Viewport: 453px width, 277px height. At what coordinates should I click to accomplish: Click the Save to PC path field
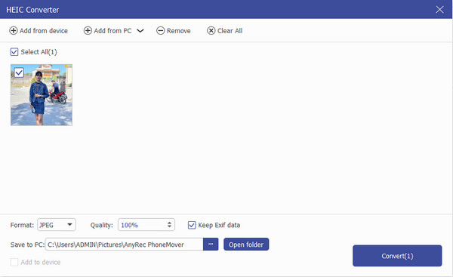tap(125, 245)
